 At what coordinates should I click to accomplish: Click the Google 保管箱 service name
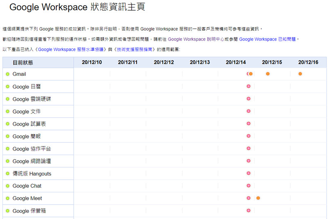(x=29, y=211)
